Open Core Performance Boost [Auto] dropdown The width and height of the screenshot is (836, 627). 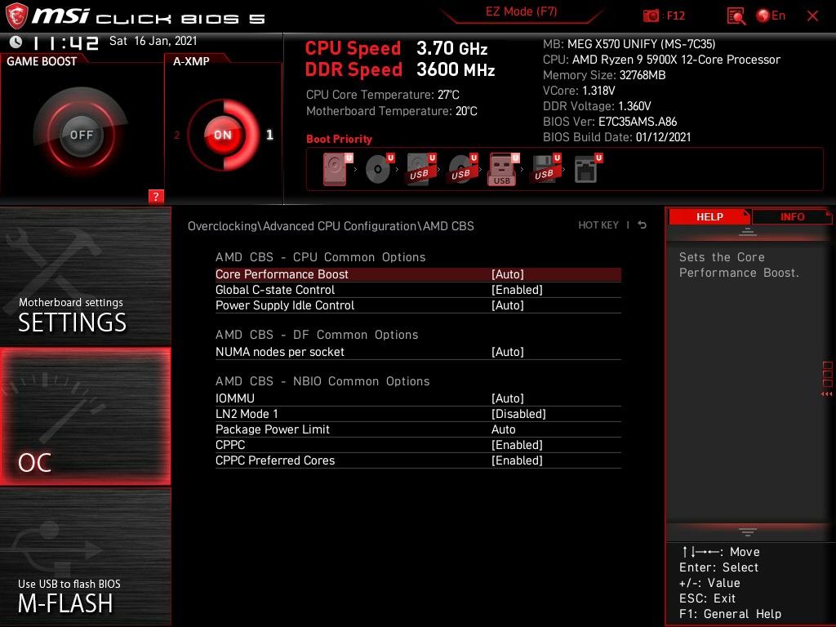508,274
